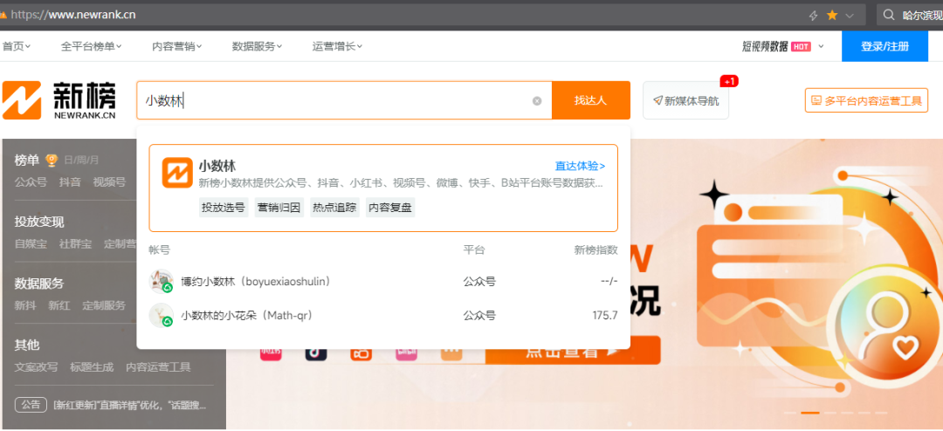Image resolution: width=943 pixels, height=431 pixels.
Task: Click the 登录/注册 button
Action: [884, 46]
